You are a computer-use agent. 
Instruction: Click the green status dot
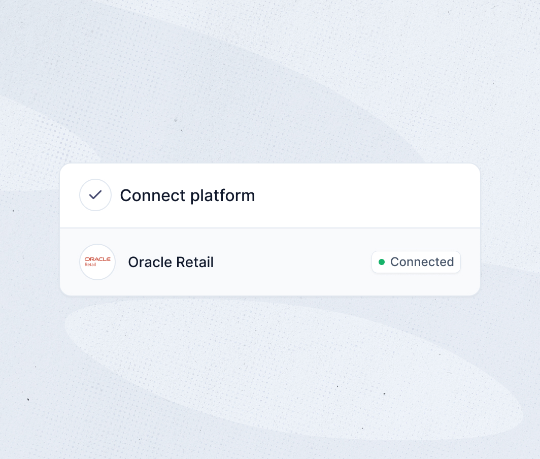382,262
